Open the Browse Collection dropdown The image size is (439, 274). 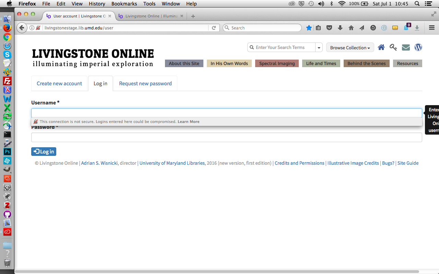(350, 48)
